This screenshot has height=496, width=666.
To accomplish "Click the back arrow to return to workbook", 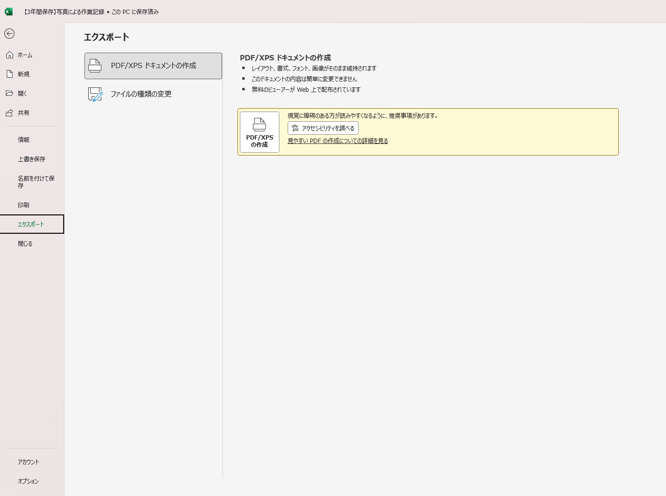I will tap(9, 33).
